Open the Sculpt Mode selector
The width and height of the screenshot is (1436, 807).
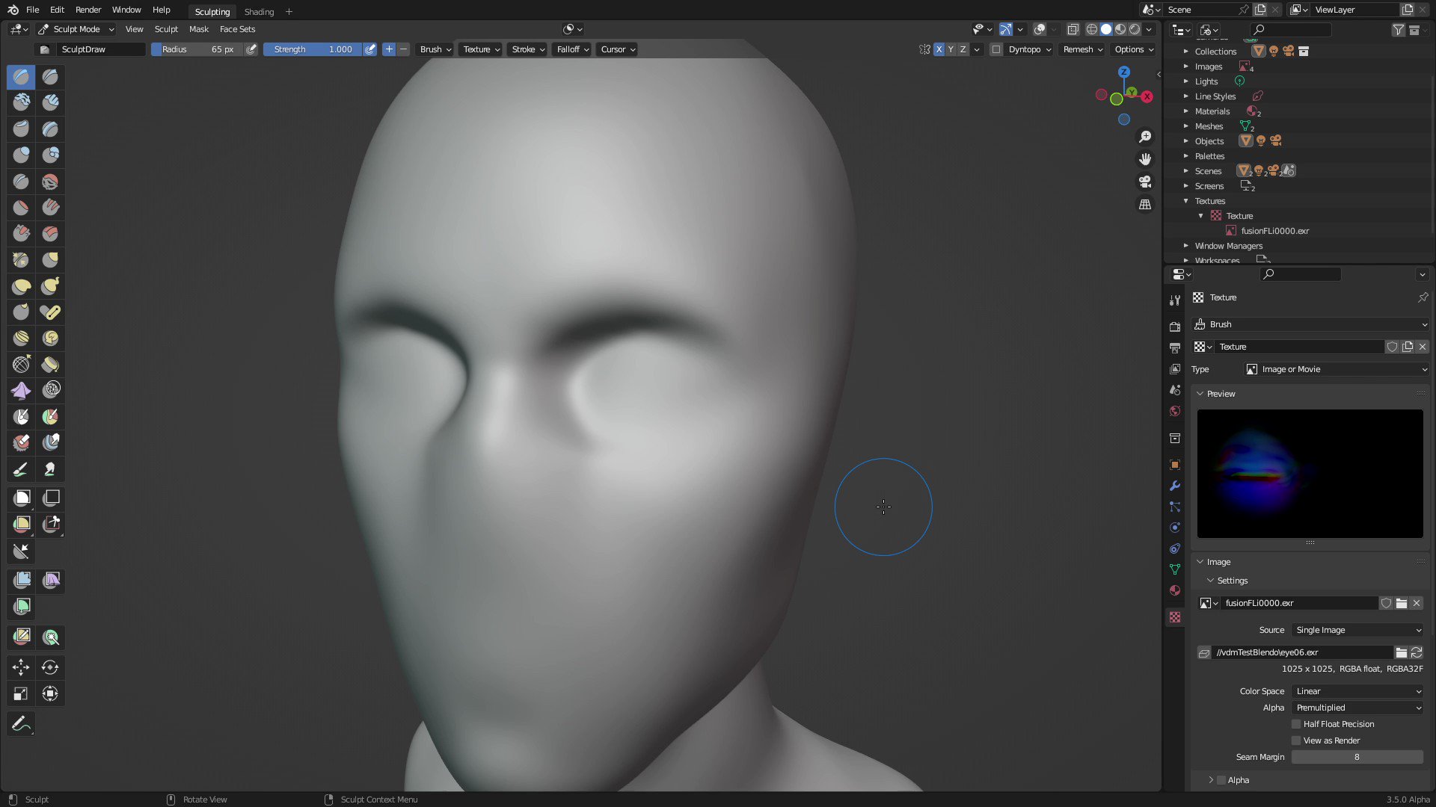coord(76,29)
